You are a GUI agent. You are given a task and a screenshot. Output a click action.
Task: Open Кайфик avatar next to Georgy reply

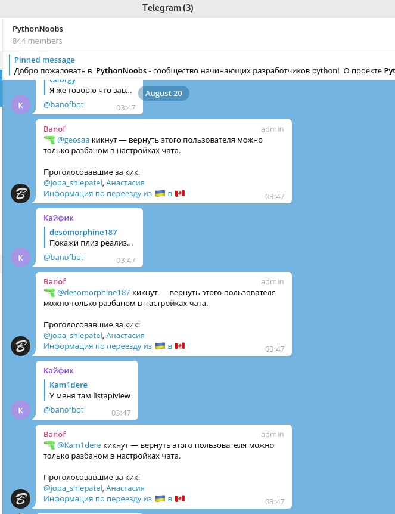21,105
